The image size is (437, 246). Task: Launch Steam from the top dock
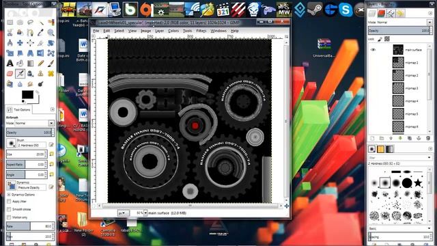(315, 10)
